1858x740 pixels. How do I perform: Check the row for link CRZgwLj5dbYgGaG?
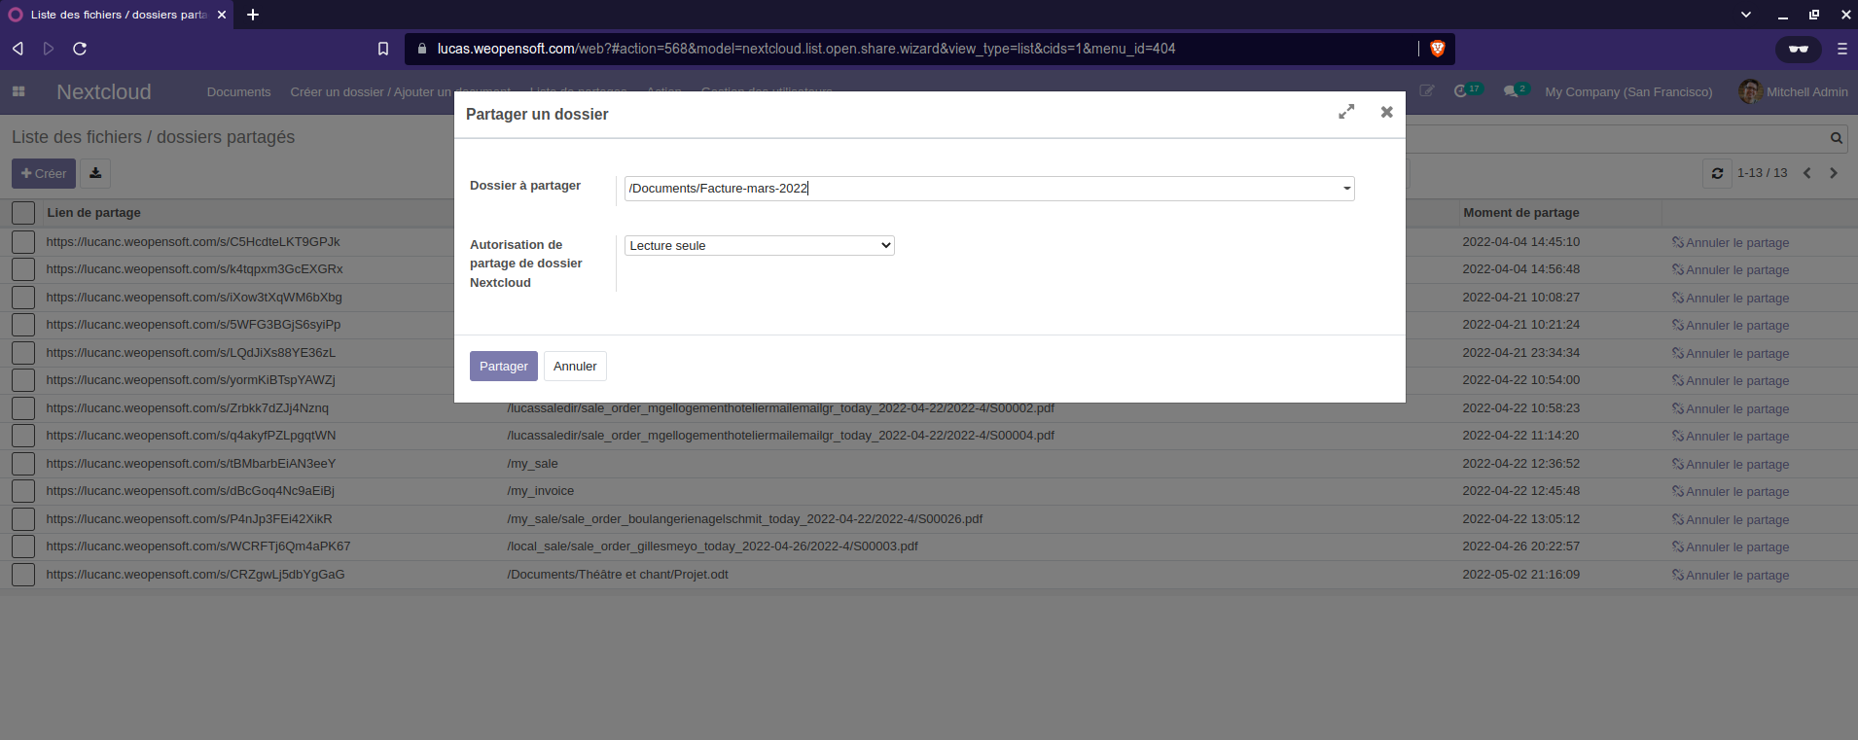click(x=23, y=575)
